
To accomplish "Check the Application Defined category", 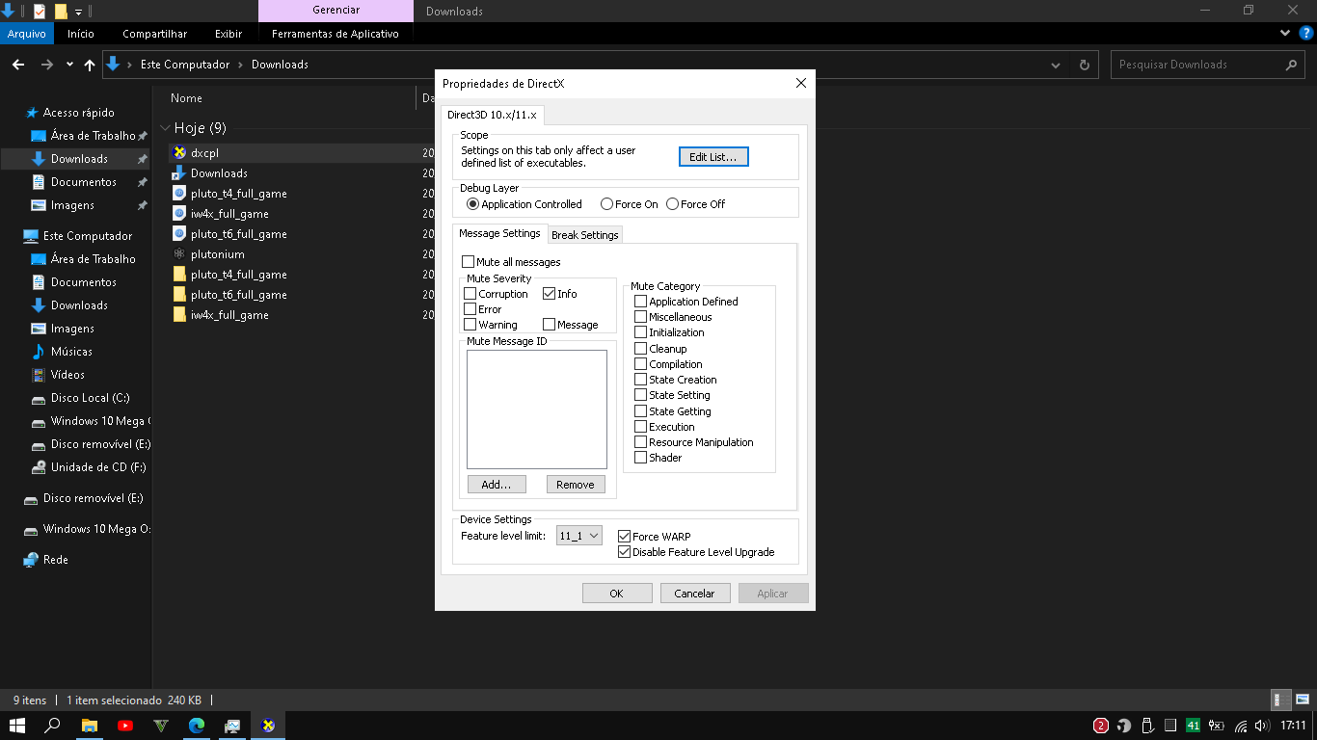I will pos(641,302).
